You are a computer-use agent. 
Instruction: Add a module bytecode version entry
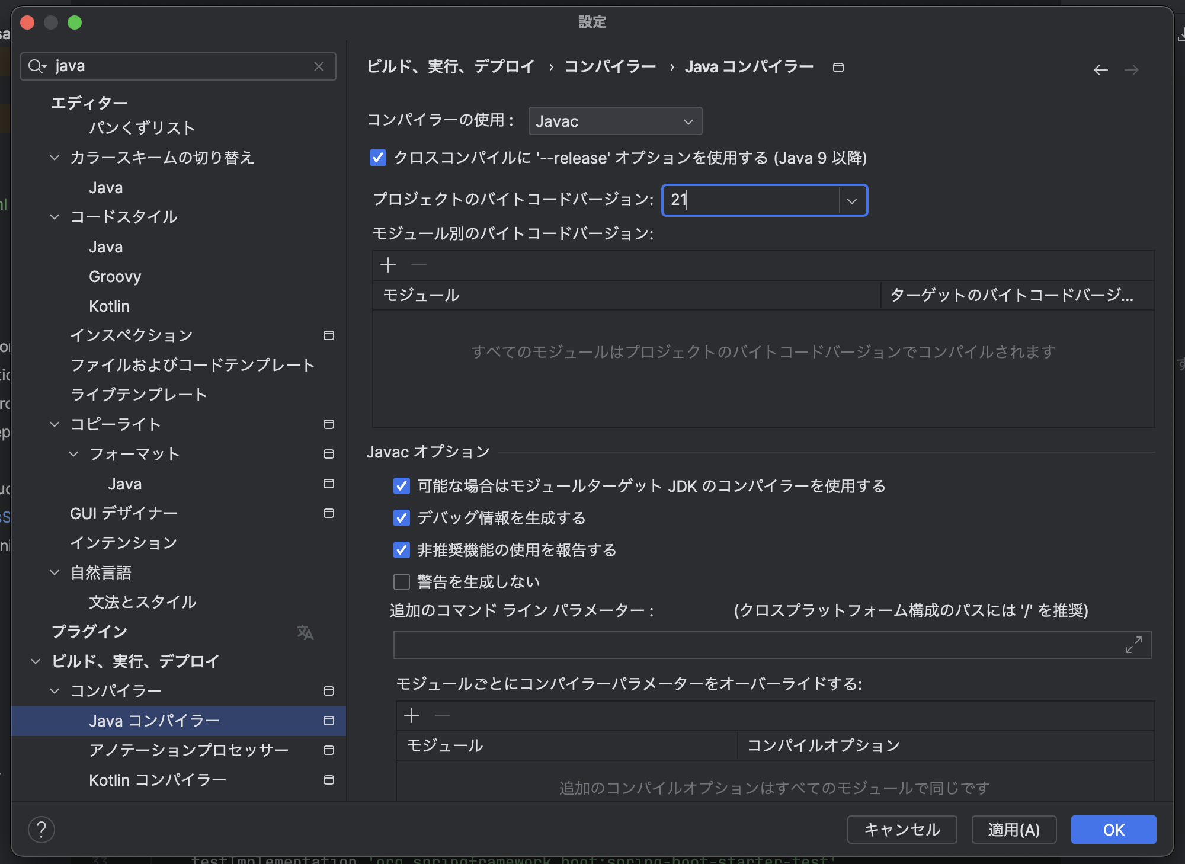point(387,265)
